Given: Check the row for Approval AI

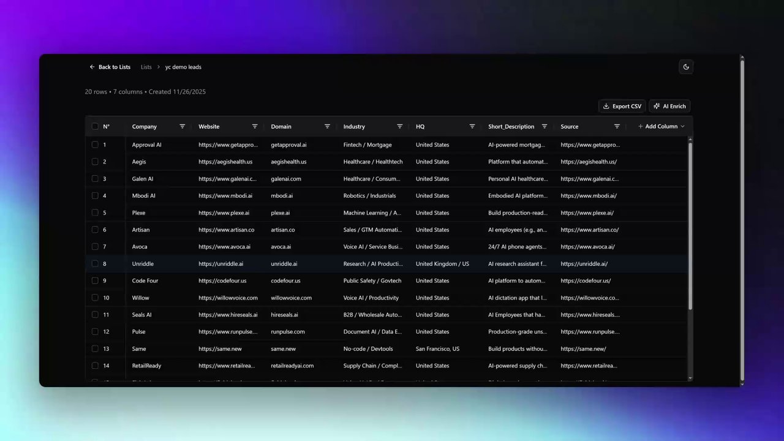Looking at the screenshot, I should (95, 145).
